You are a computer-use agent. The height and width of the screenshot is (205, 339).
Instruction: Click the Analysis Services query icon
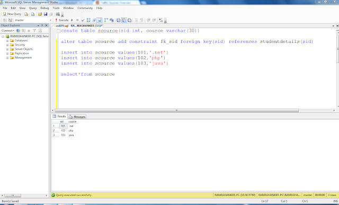tap(33, 14)
